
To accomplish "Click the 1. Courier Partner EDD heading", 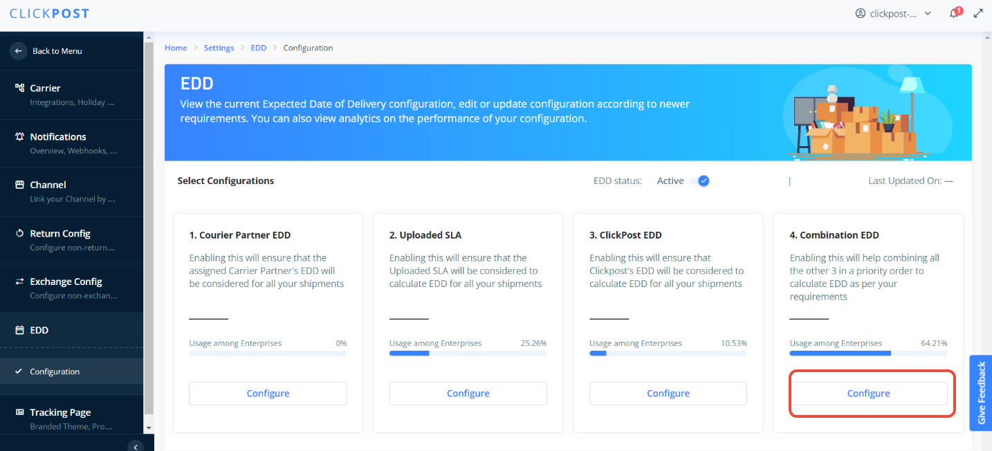I will pyautogui.click(x=240, y=235).
